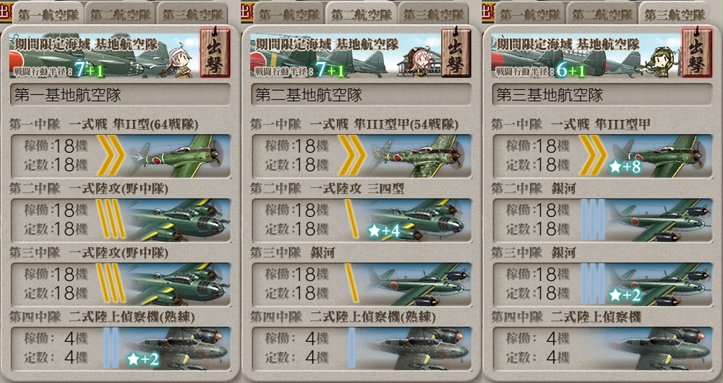723x383 pixels.
Task: Edit the 第三基地航空隊 name field
Action: (602, 94)
